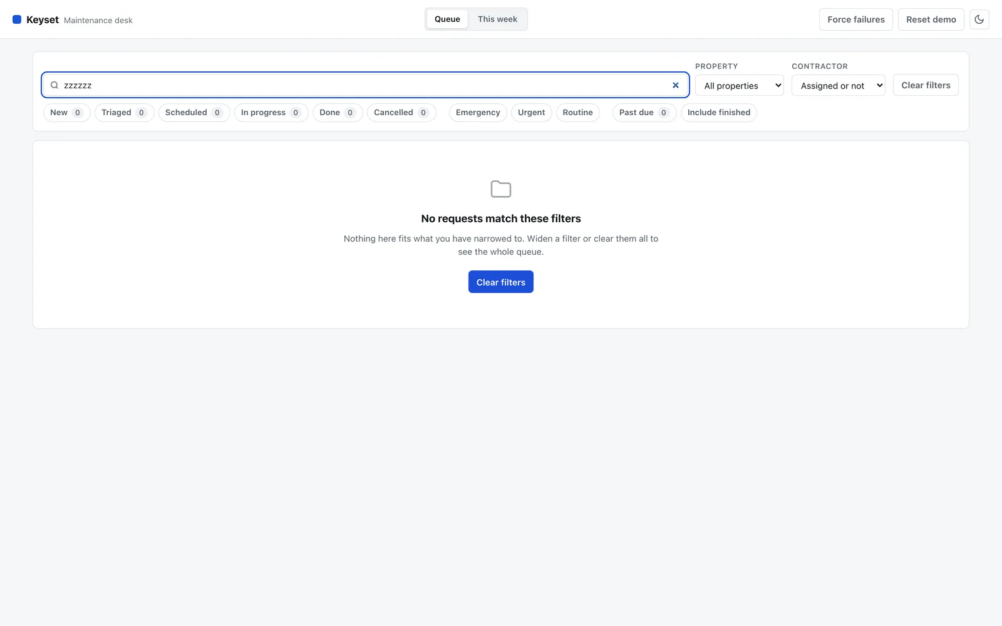
Task: Click the Keyset blue logo square
Action: coord(17,19)
